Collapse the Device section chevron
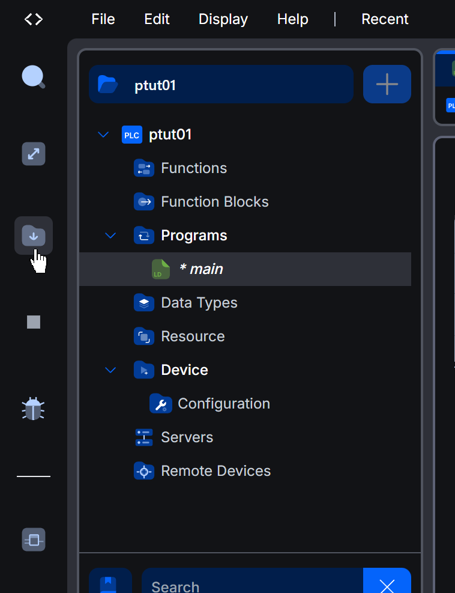This screenshot has height=593, width=455. point(110,370)
